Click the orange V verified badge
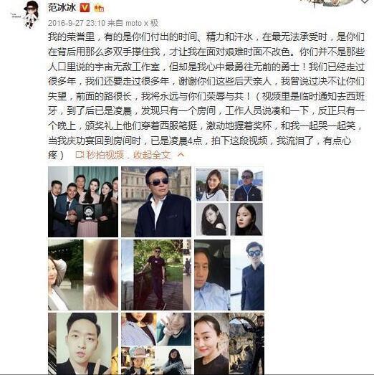Screen dimensions: 374x375 pyautogui.click(x=85, y=8)
